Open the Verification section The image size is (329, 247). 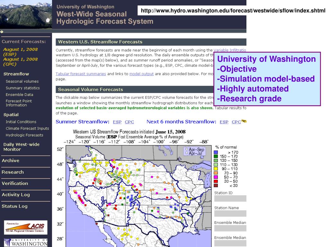click(x=15, y=183)
